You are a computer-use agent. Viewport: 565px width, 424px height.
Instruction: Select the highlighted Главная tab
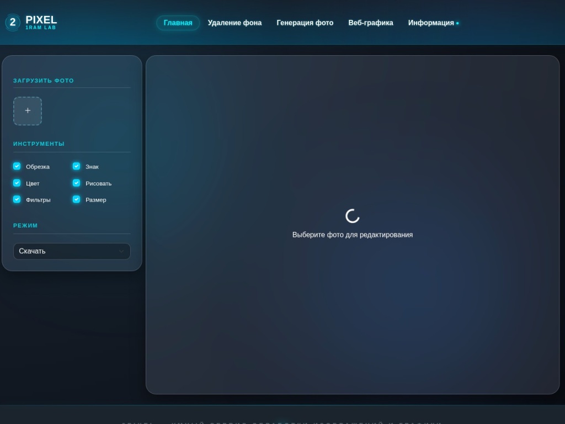tap(178, 23)
